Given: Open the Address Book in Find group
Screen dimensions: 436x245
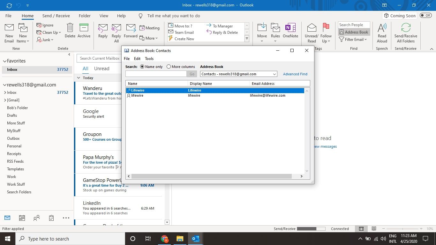Looking at the screenshot, I should pos(354,32).
